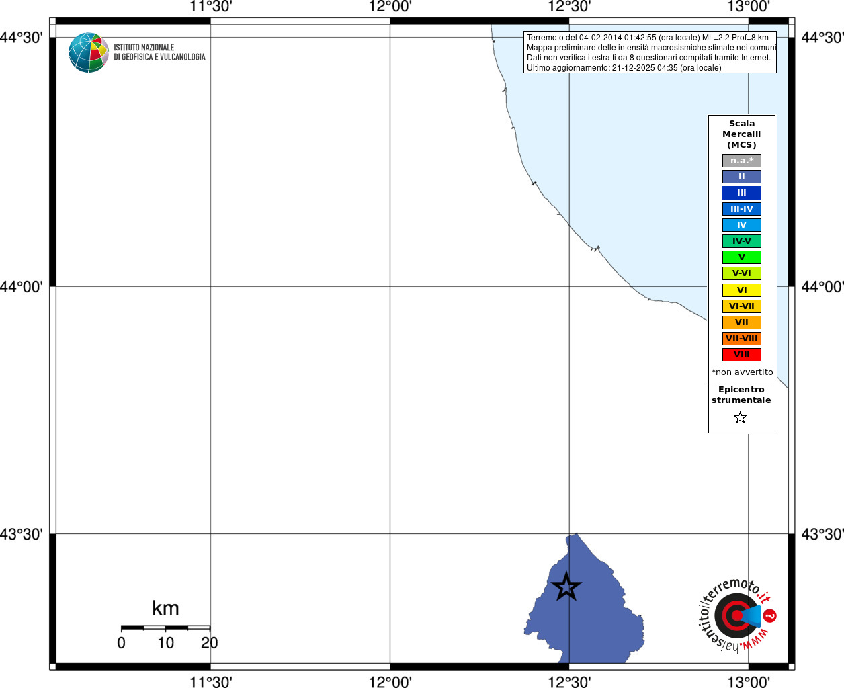
Task: Click the left 43°30' latitude label
Action: pyautogui.click(x=22, y=534)
